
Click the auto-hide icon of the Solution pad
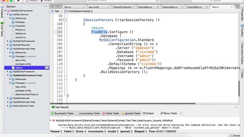(x=44, y=6)
